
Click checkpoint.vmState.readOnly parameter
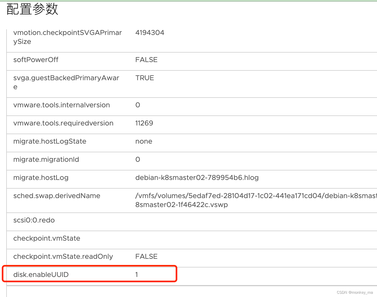tap(63, 256)
